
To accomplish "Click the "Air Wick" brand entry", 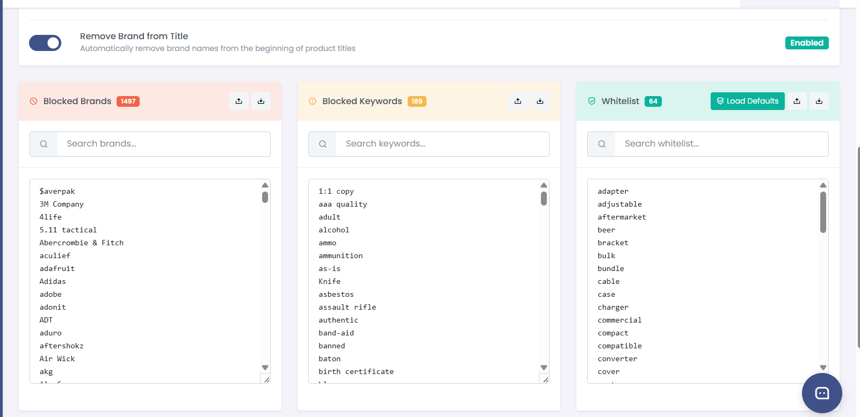I will pos(57,359).
